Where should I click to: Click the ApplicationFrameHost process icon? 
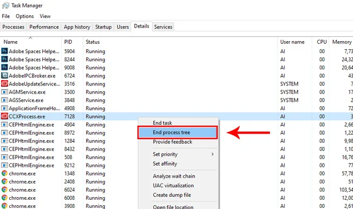[4, 108]
